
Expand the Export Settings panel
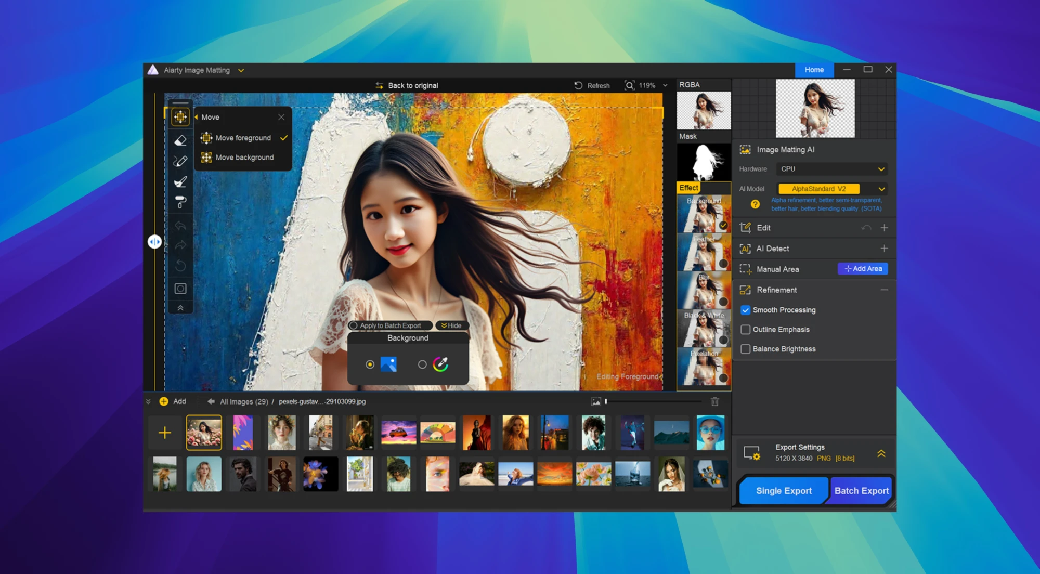881,453
